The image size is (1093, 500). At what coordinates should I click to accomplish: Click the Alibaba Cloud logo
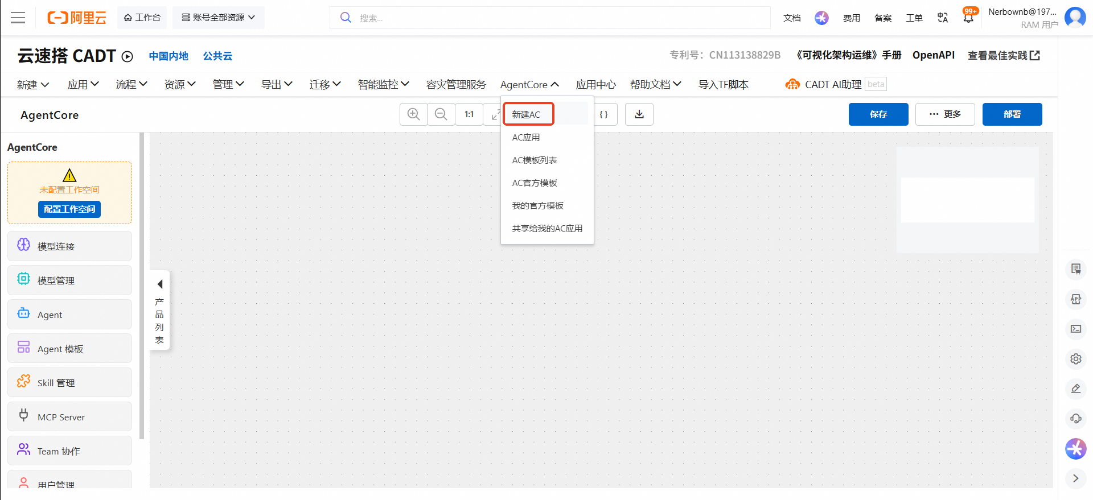pyautogui.click(x=77, y=18)
